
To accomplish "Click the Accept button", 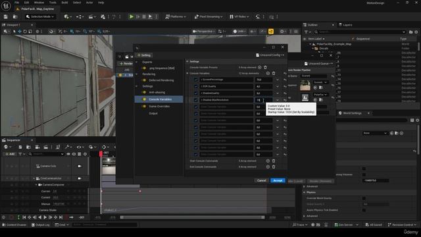I will (x=278, y=180).
